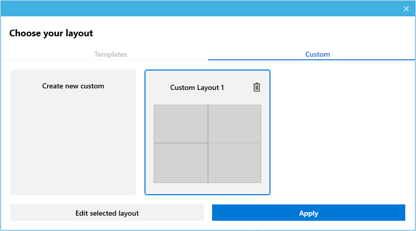This screenshot has height=231, width=416.
Task: Select the Custom Layout 1 grid preview
Action: tap(207, 144)
